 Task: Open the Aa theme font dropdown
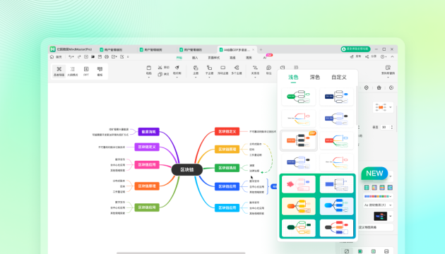click(379, 205)
